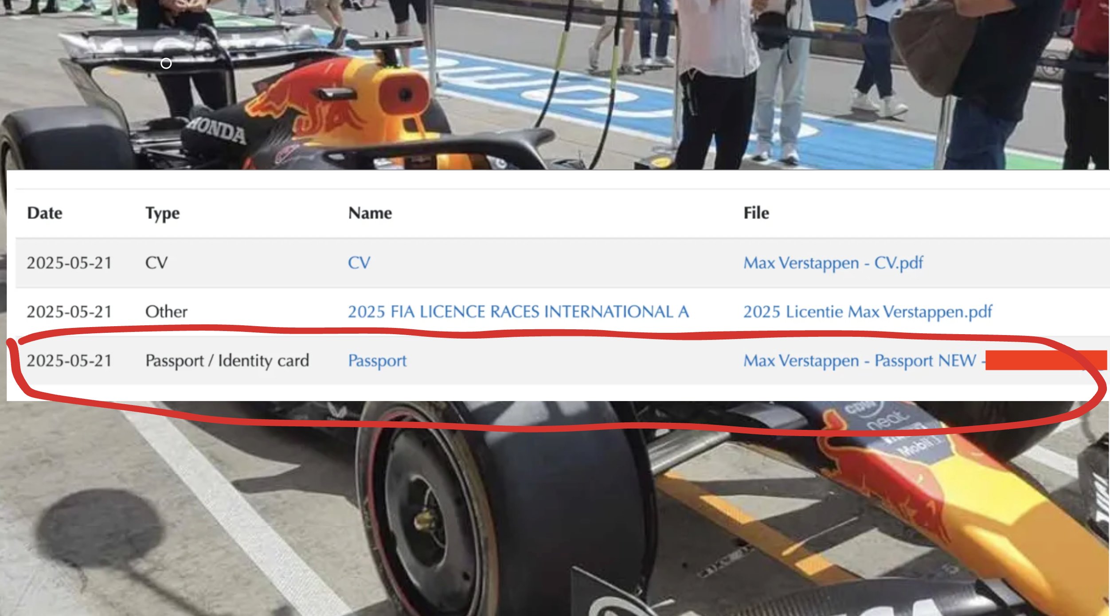
Task: Open the 2025 Licentie Max Verstappen.pdf file
Action: (x=867, y=312)
